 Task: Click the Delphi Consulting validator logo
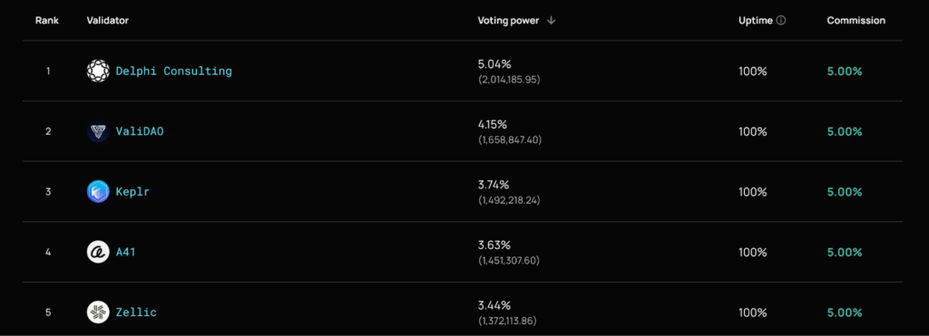pyautogui.click(x=98, y=71)
